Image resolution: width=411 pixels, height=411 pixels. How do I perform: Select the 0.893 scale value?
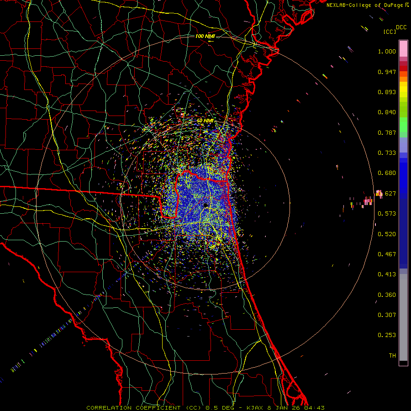[387, 92]
